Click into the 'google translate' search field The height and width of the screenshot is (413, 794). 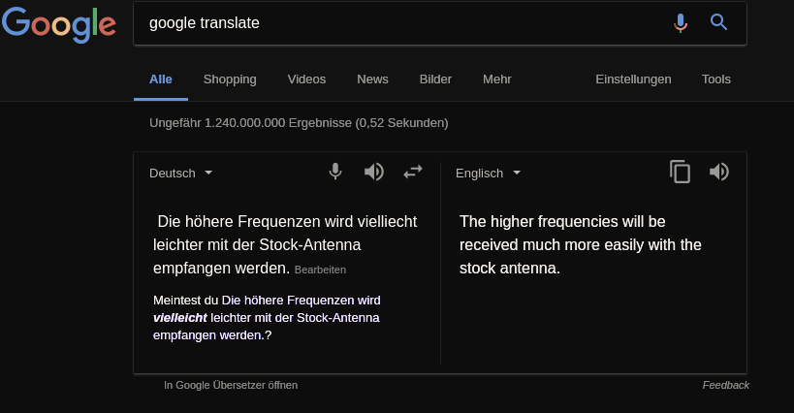click(x=405, y=23)
